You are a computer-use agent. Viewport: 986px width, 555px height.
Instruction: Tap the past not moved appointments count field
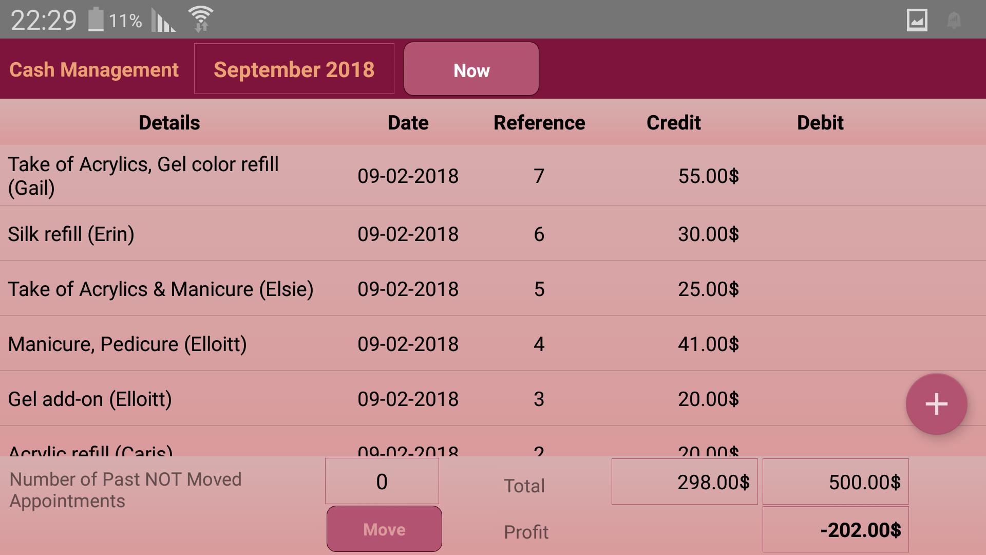click(382, 482)
